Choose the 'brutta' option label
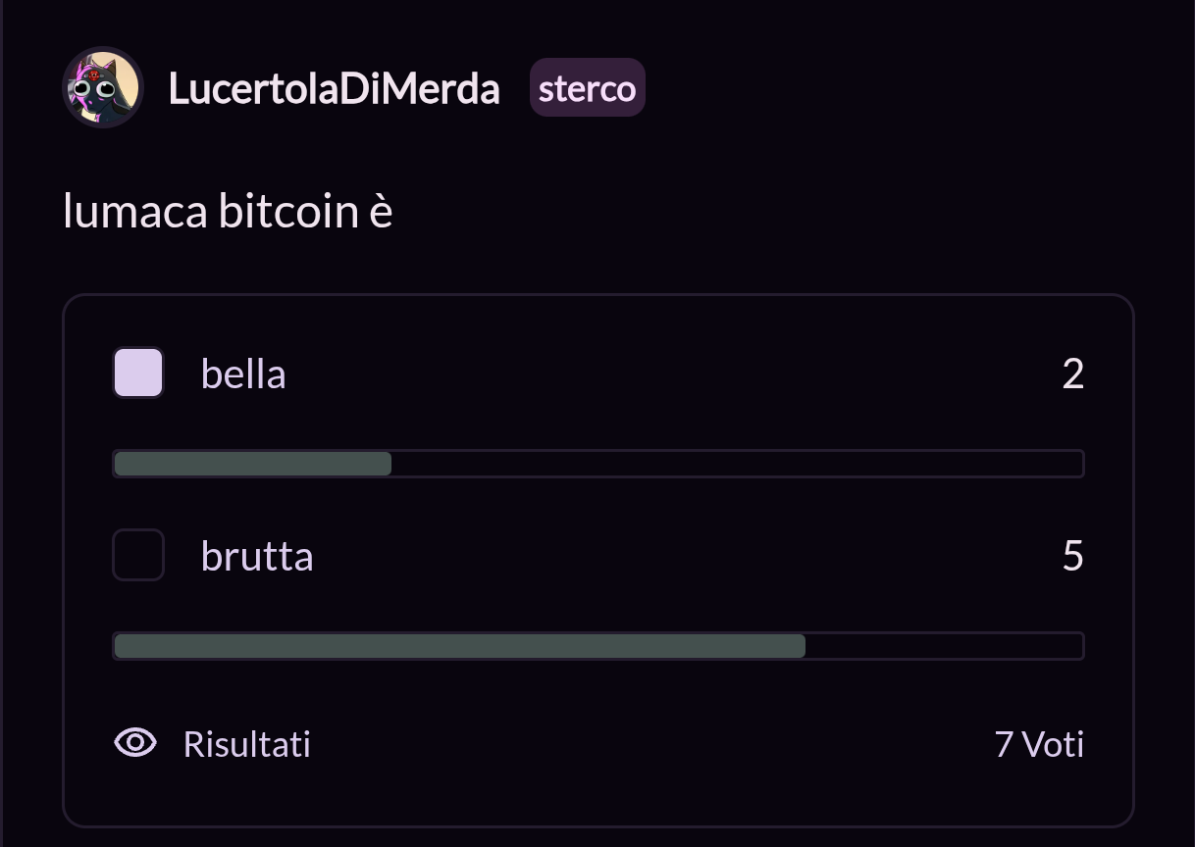Viewport: 1195px width, 847px height. point(257,556)
